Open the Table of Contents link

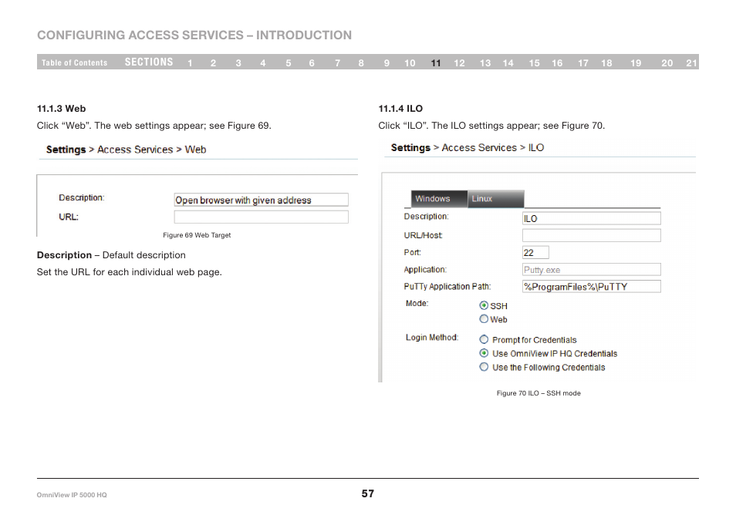click(74, 62)
